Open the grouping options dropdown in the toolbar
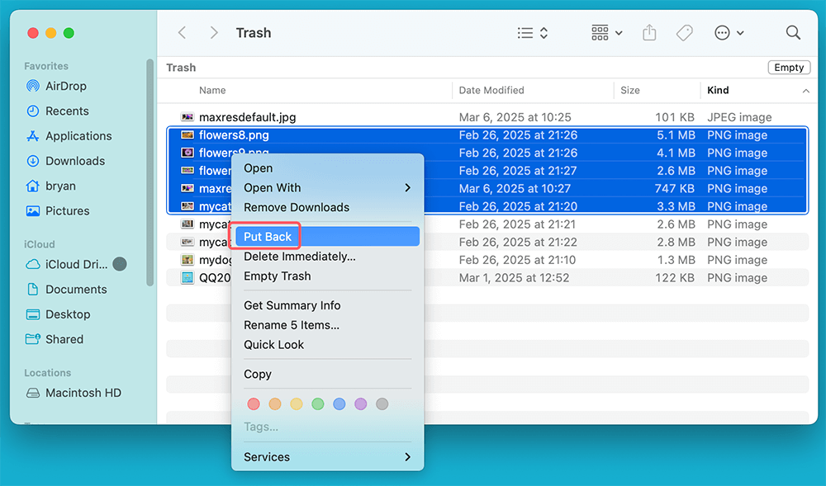826x486 pixels. tap(605, 32)
